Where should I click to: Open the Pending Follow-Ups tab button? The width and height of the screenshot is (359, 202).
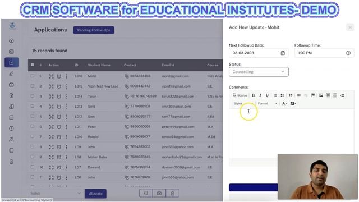[94, 30]
